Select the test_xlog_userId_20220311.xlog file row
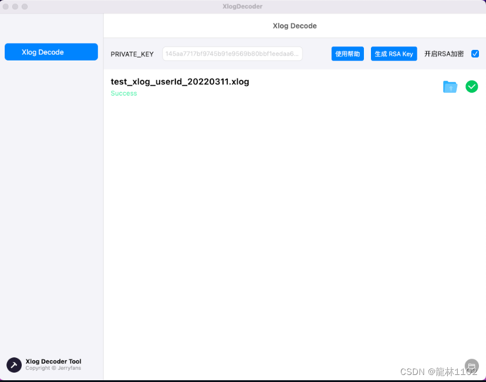The image size is (486, 382). pyautogui.click(x=295, y=87)
